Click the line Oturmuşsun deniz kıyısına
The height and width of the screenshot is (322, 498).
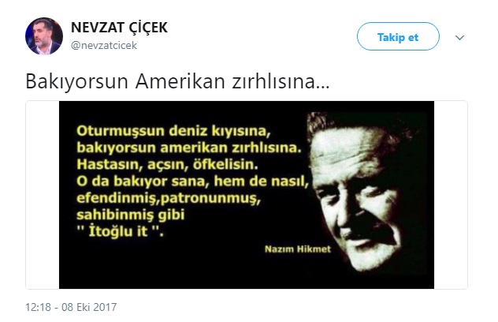[x=173, y=131]
